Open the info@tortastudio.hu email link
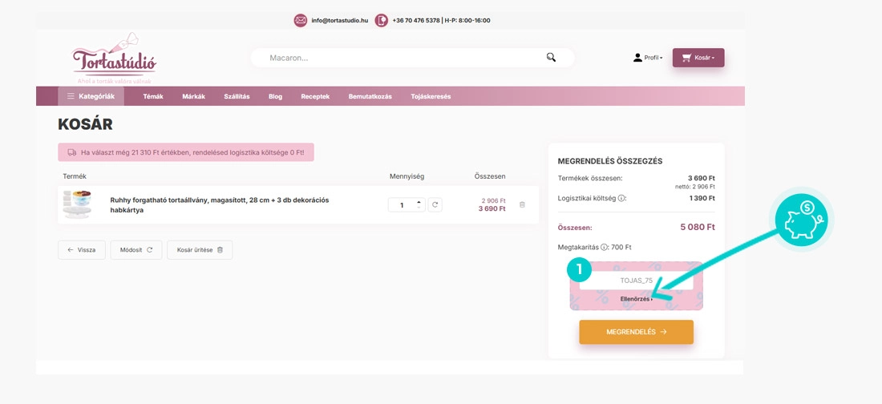This screenshot has height=404, width=882. [x=340, y=20]
